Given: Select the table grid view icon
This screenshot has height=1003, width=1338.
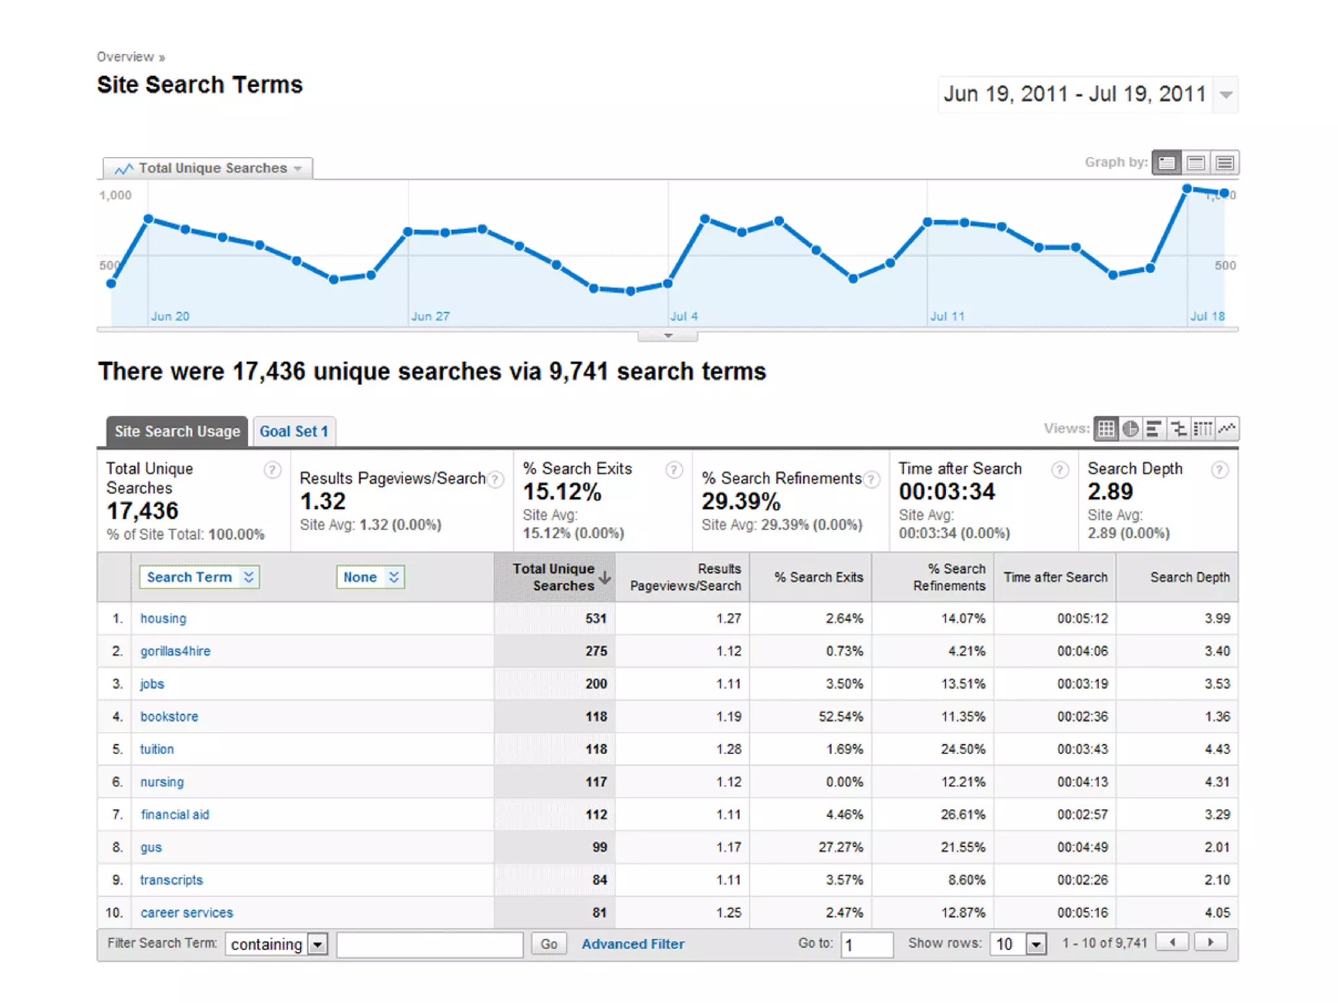Looking at the screenshot, I should [1106, 429].
